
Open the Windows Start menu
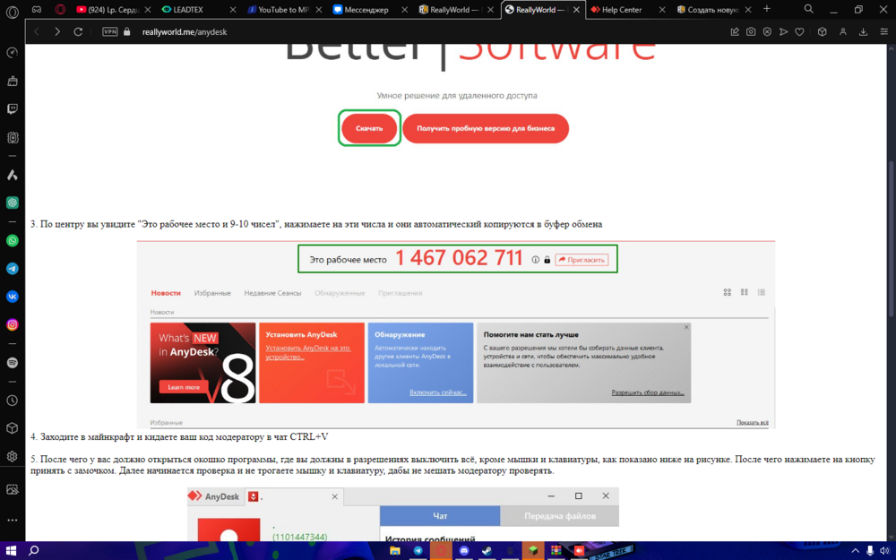(12, 550)
